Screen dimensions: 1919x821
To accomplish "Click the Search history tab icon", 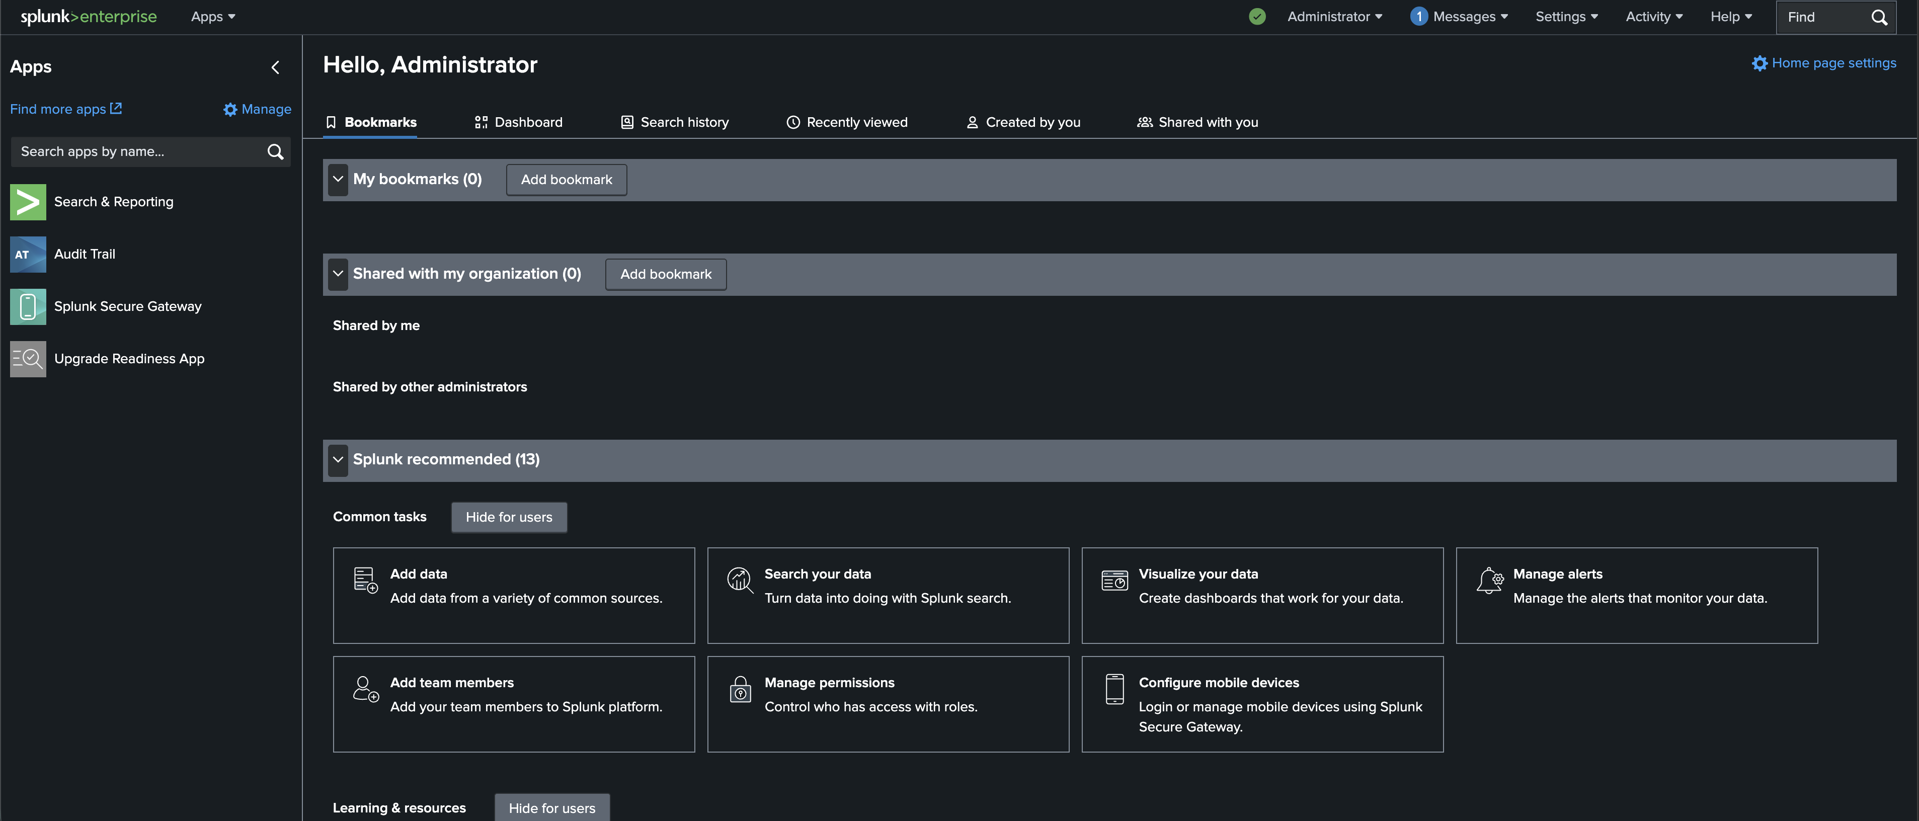I will click(x=627, y=122).
